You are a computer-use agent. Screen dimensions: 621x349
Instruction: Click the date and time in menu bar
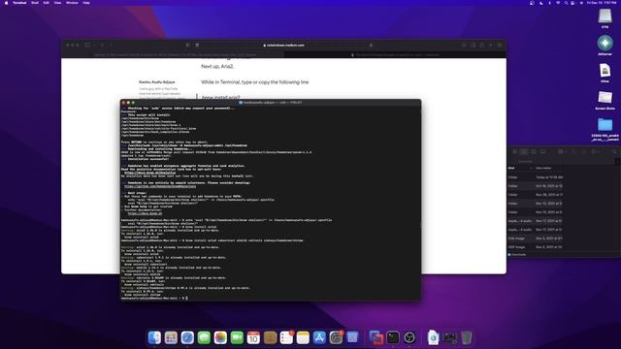coord(602,3)
